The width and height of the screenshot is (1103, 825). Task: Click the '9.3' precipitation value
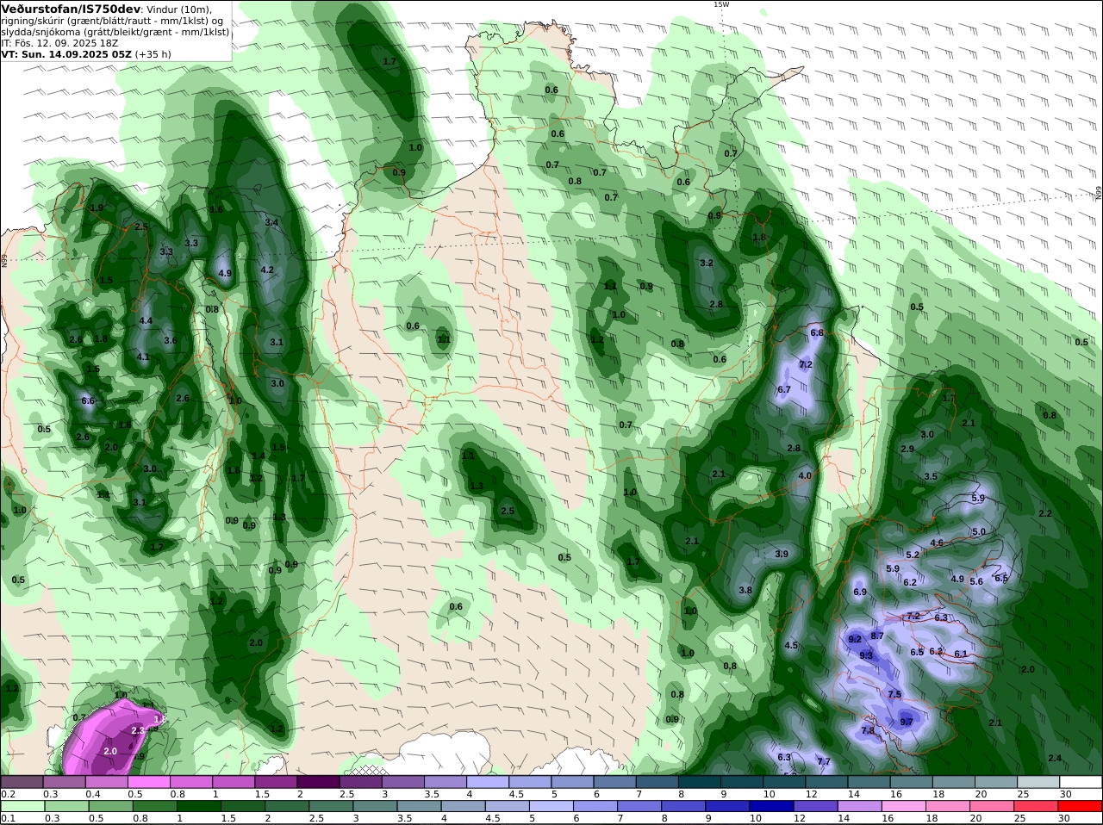[x=866, y=655]
